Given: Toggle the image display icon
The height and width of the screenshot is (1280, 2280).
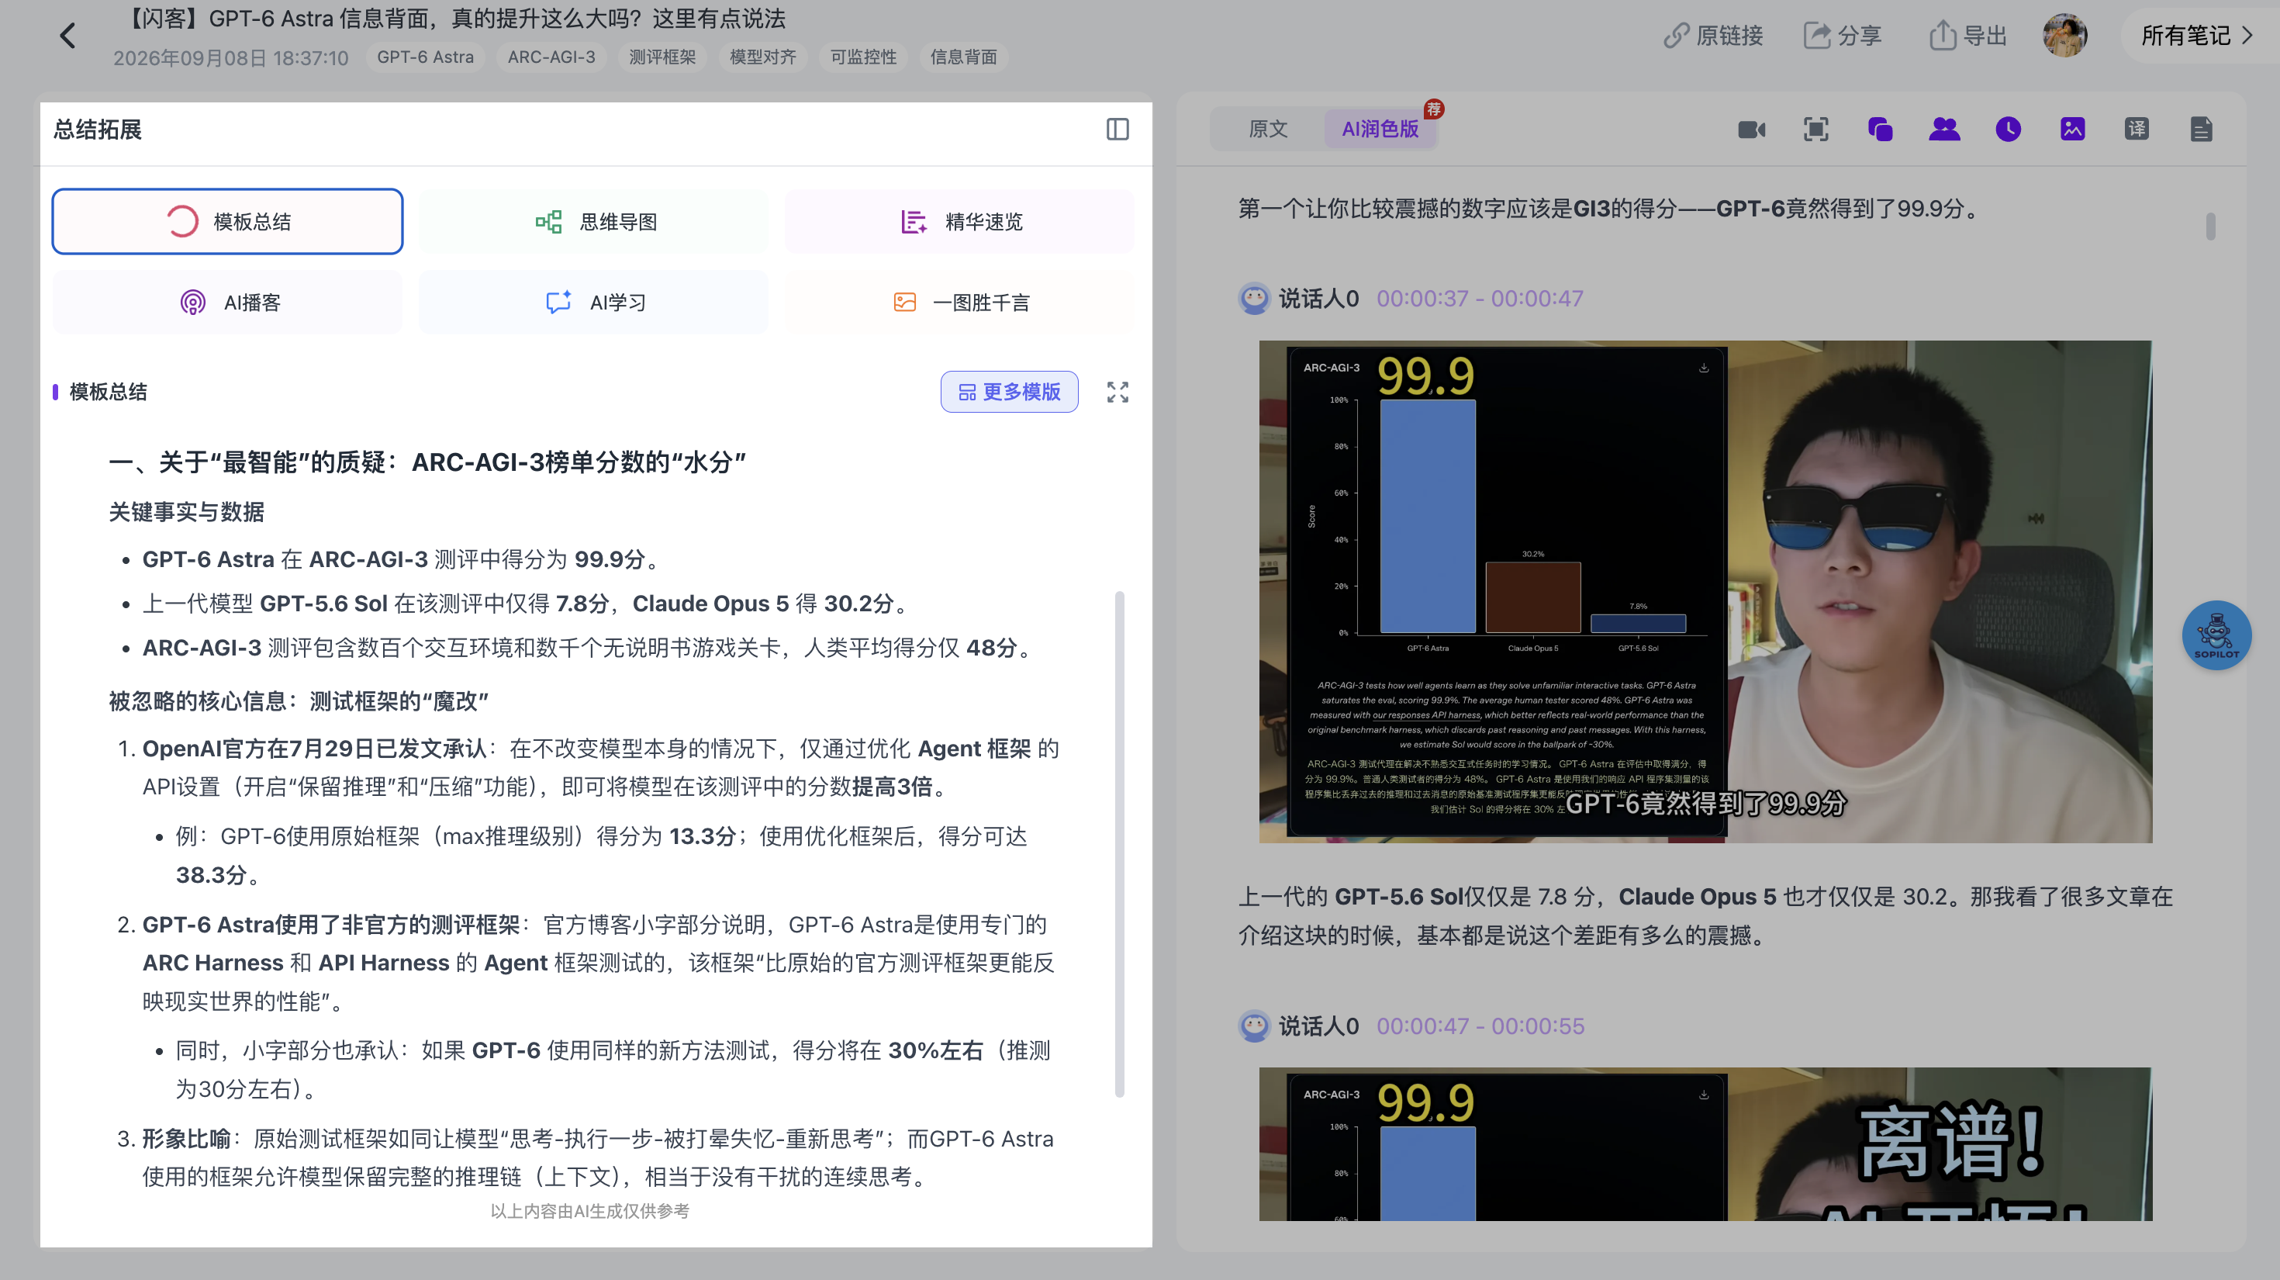Looking at the screenshot, I should [2072, 130].
